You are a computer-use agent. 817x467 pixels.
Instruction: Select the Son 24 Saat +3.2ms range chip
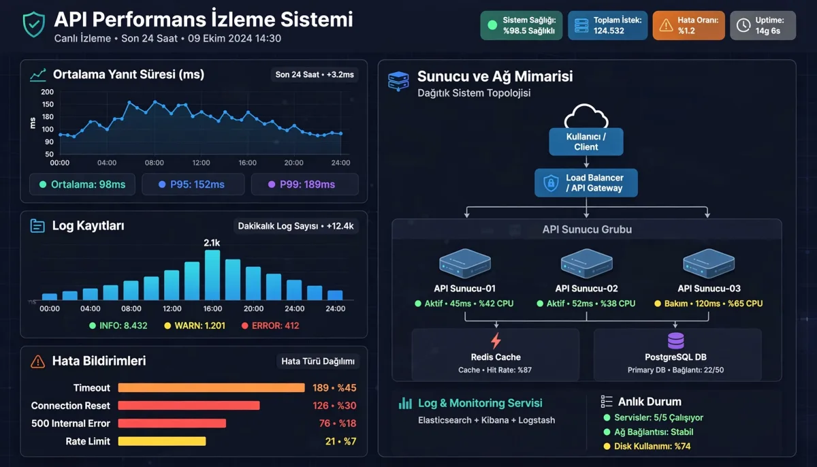coord(315,75)
